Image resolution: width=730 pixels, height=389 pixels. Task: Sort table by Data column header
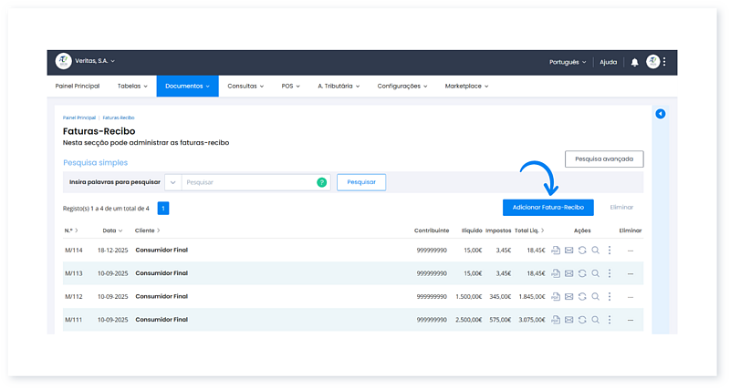click(x=110, y=230)
